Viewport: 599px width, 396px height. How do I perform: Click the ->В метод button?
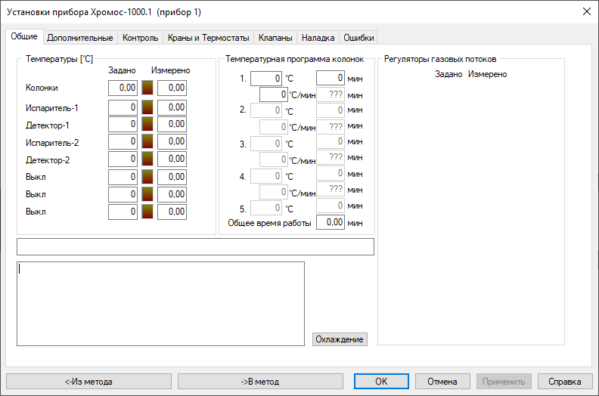pyautogui.click(x=260, y=382)
